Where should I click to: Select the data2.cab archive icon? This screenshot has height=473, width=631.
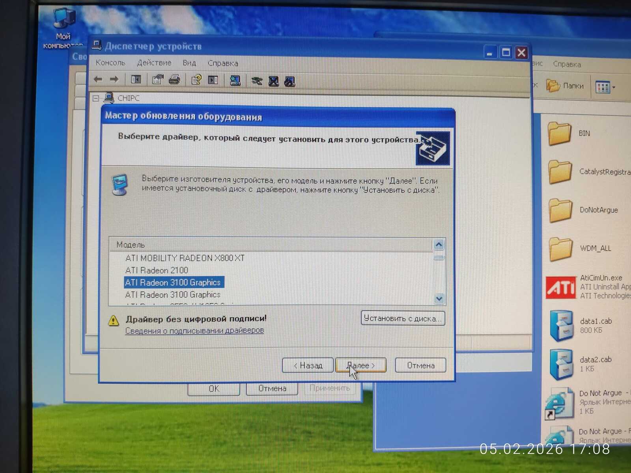(562, 364)
